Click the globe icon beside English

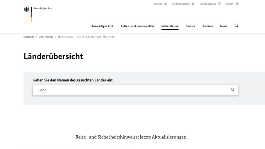click(x=237, y=4)
